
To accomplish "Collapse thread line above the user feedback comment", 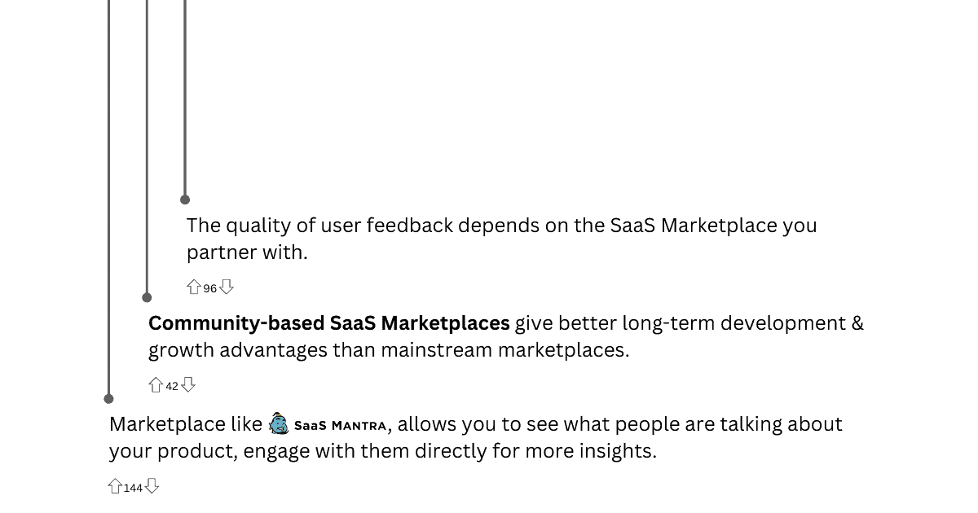I will (185, 97).
